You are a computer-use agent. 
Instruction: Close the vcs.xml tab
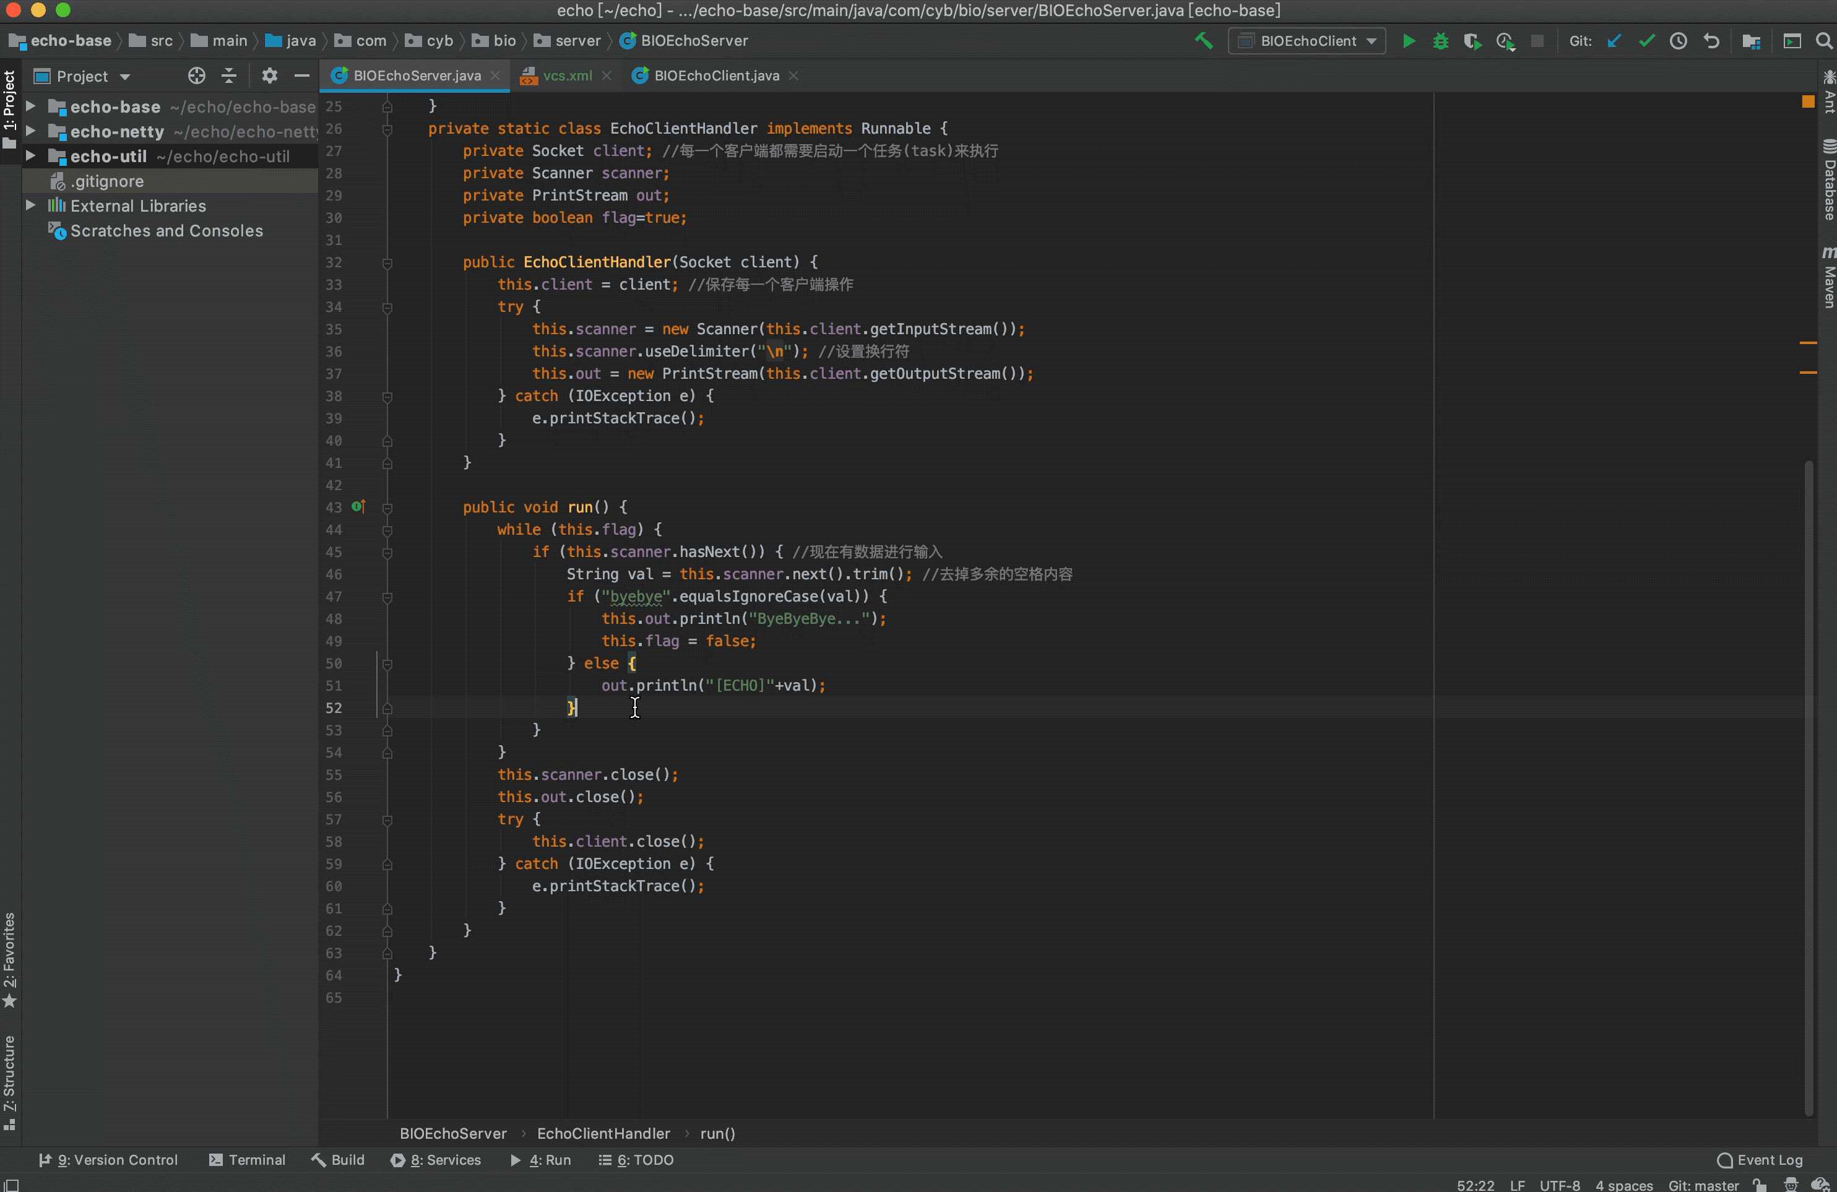coord(607,76)
